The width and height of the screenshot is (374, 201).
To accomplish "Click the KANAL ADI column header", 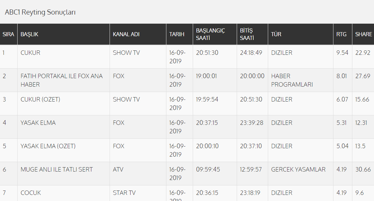I will (x=126, y=34).
